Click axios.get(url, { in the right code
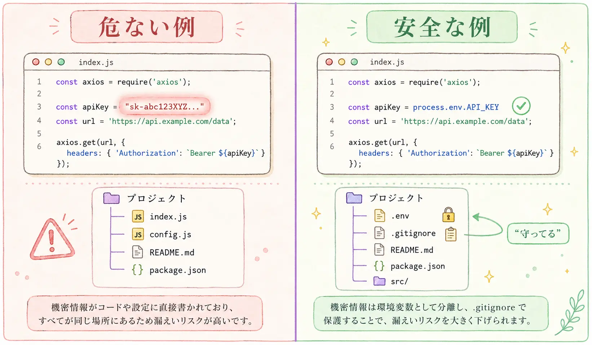The height and width of the screenshot is (345, 592). (383, 142)
